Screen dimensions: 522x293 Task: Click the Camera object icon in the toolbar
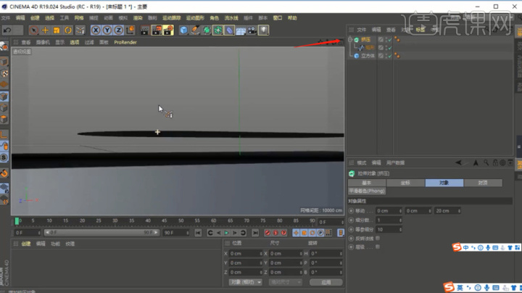point(252,30)
